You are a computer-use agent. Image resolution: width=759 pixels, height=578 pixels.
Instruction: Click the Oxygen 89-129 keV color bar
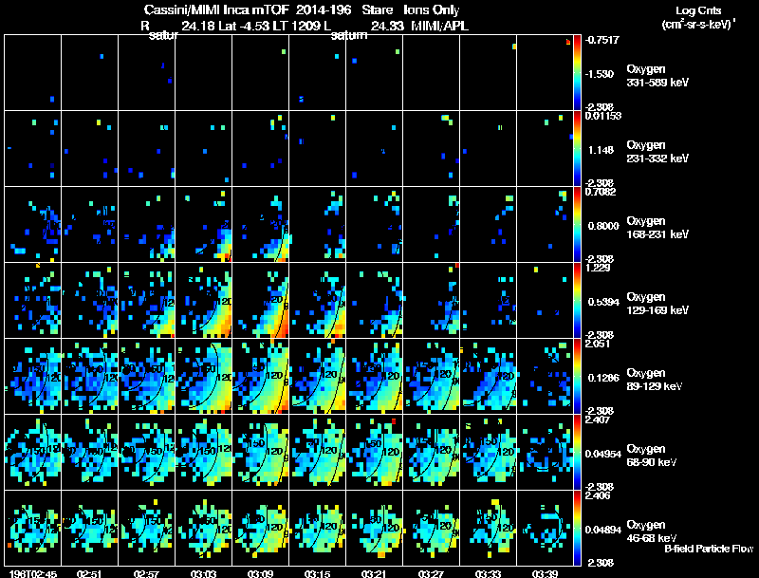tap(577, 377)
